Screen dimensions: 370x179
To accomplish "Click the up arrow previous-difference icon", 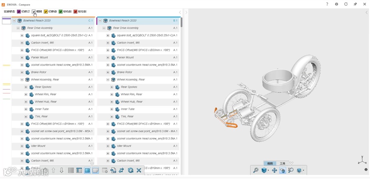I will (x=54, y=170).
